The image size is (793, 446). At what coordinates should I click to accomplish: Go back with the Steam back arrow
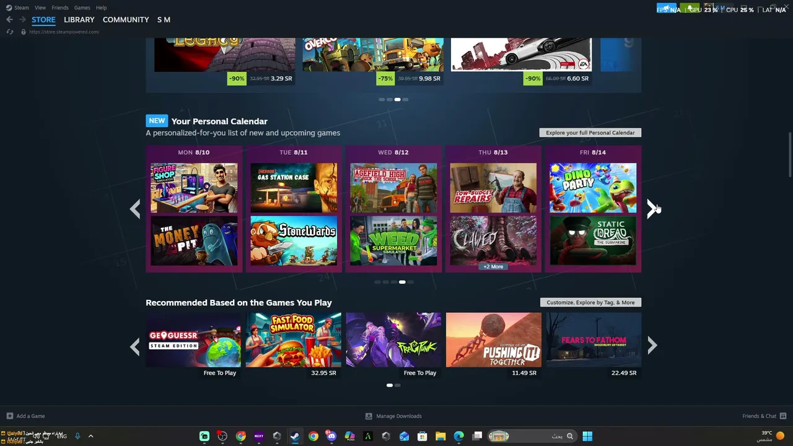pos(9,20)
